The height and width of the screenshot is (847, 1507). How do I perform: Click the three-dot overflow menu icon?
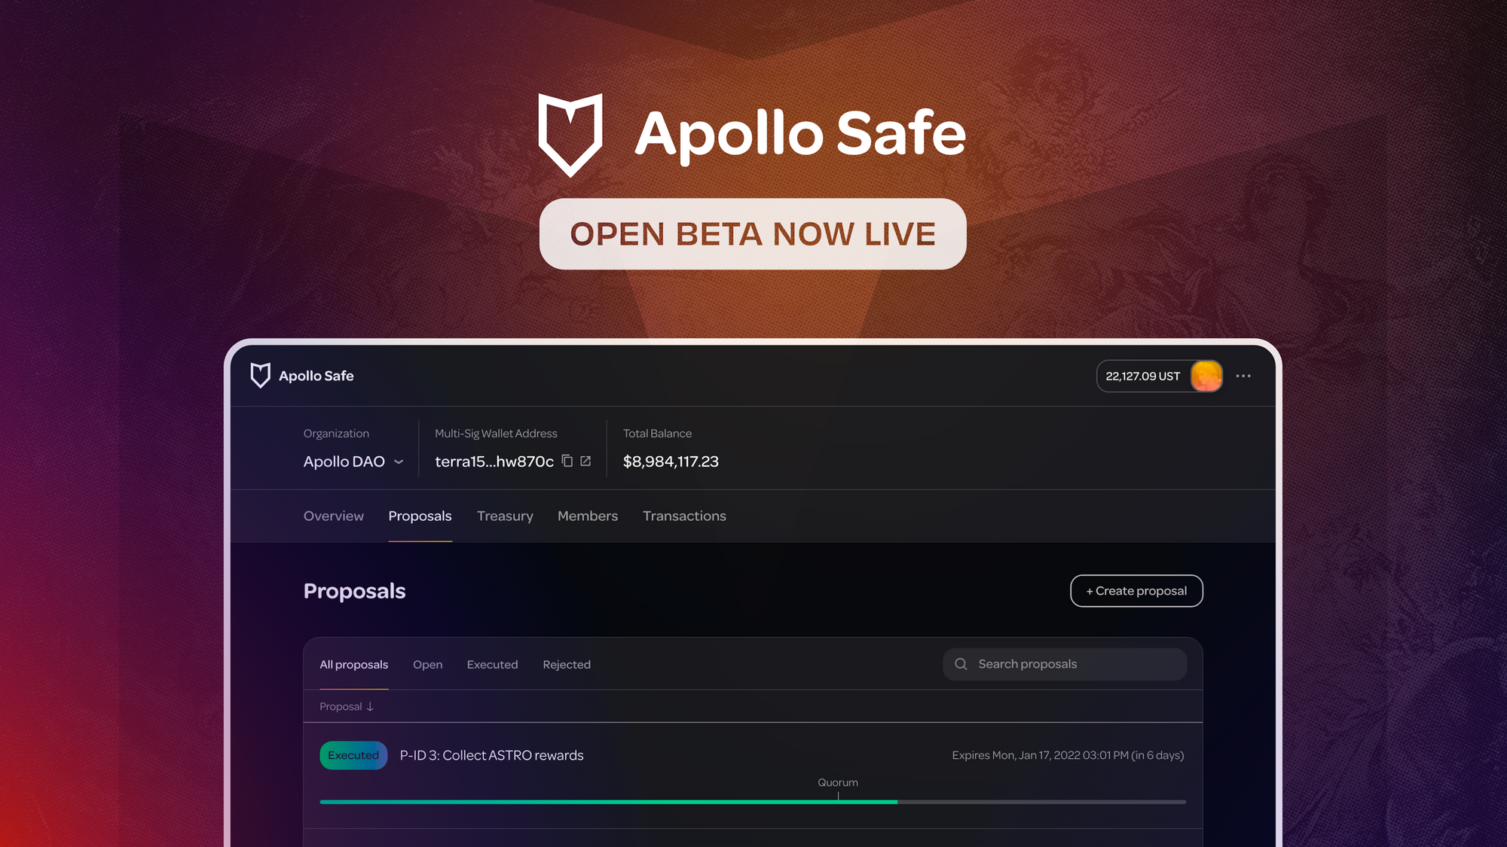click(x=1243, y=376)
